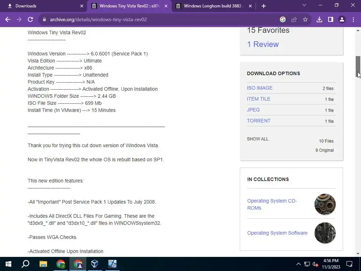
Task: Open the 1 Review link
Action: [x=263, y=44]
